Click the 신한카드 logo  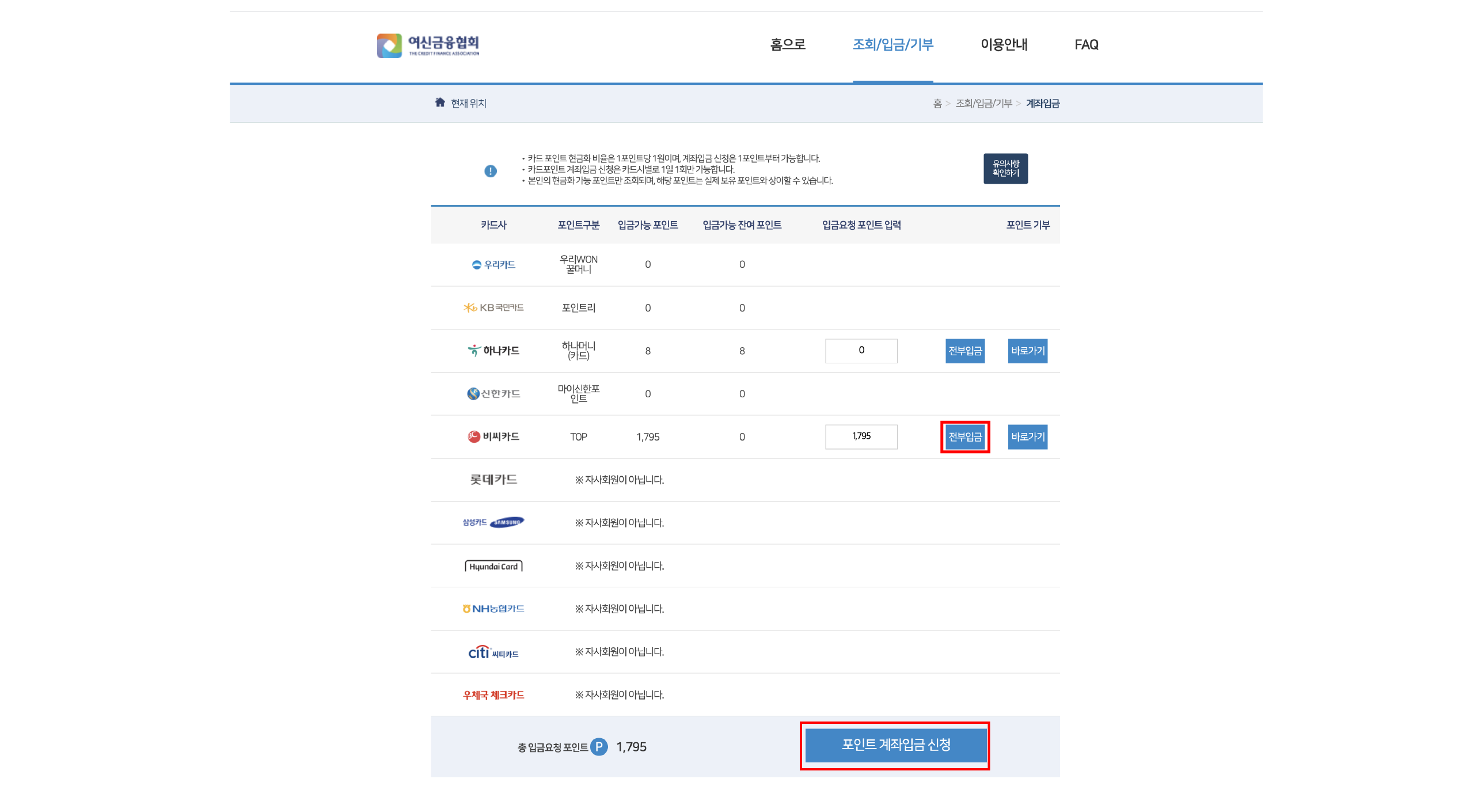pos(493,393)
